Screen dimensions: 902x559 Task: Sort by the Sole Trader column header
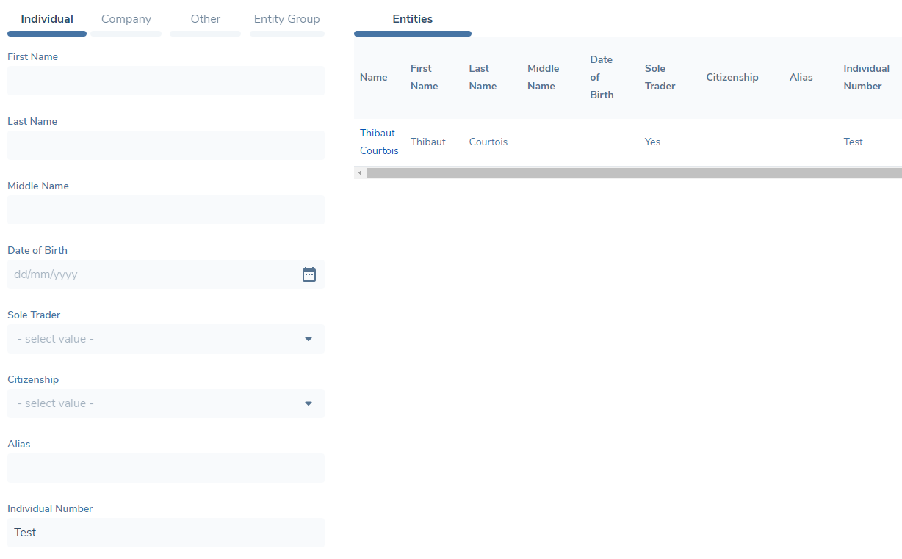point(660,77)
